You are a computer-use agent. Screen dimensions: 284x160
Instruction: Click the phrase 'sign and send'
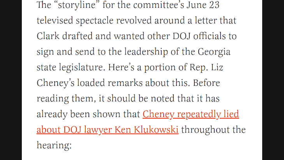pyautogui.click(x=65, y=52)
